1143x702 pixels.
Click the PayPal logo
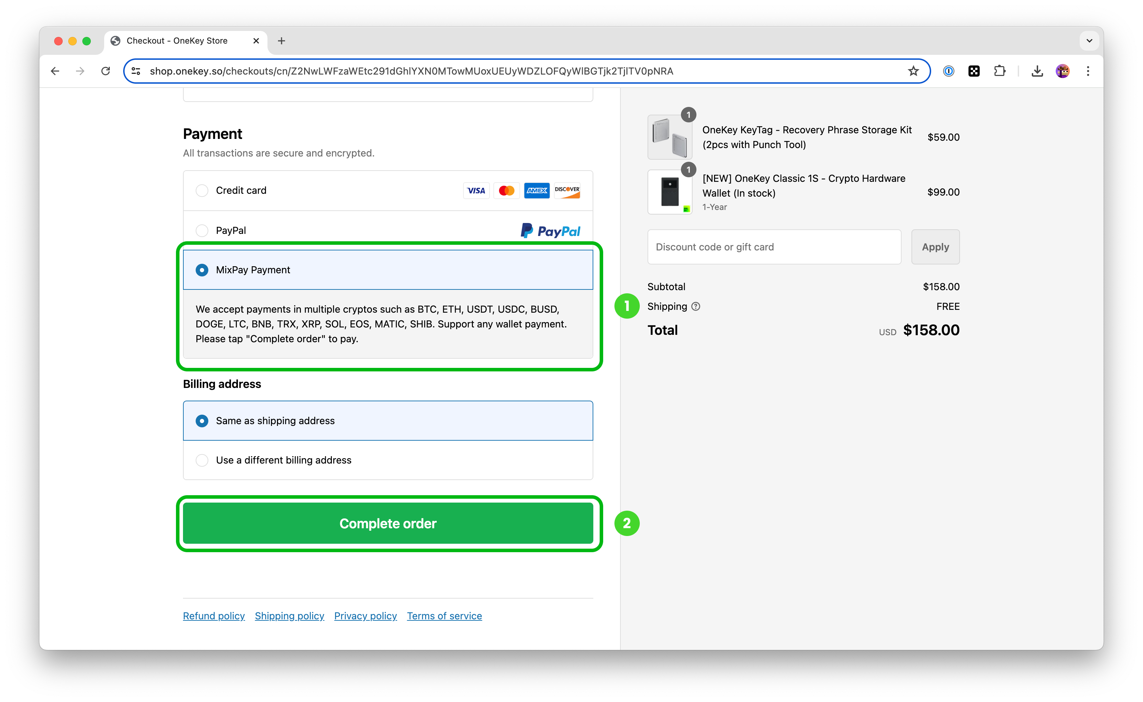550,231
